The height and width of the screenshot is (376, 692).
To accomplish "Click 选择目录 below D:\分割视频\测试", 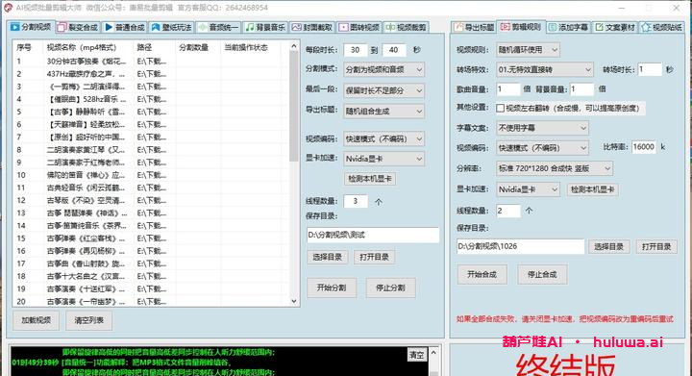I will click(327, 257).
